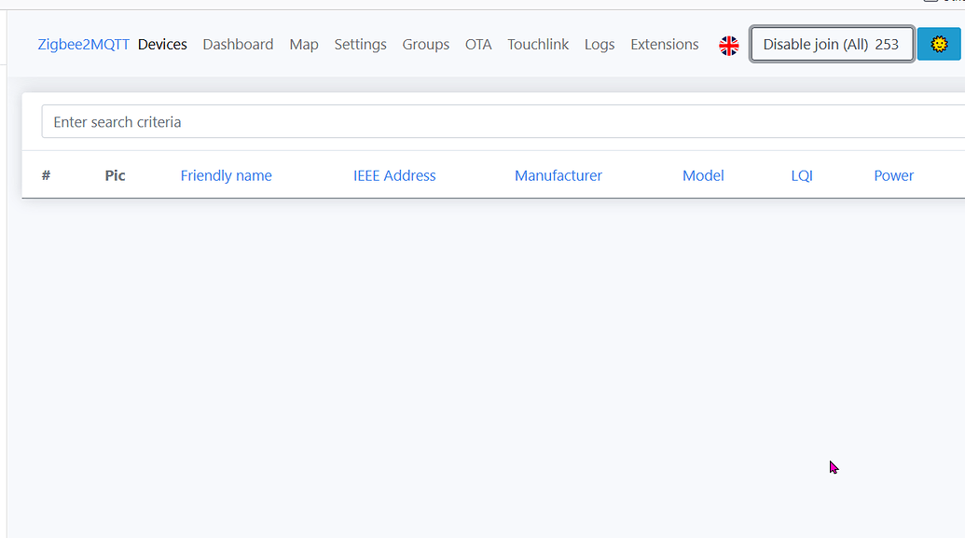This screenshot has height=538, width=965.
Task: Open the Groups page
Action: coord(426,44)
